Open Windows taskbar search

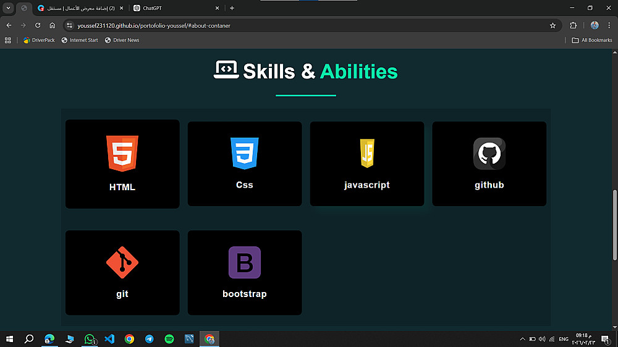coord(29,339)
